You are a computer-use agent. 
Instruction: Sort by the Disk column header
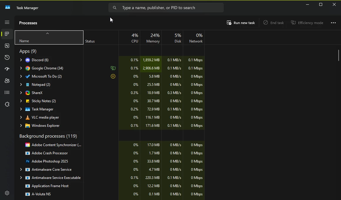point(173,37)
